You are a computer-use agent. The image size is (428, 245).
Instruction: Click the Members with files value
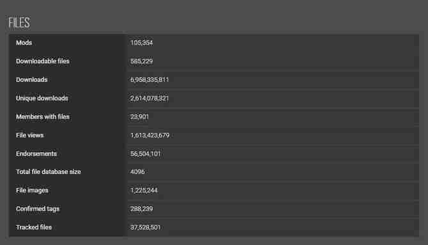[x=139, y=117]
